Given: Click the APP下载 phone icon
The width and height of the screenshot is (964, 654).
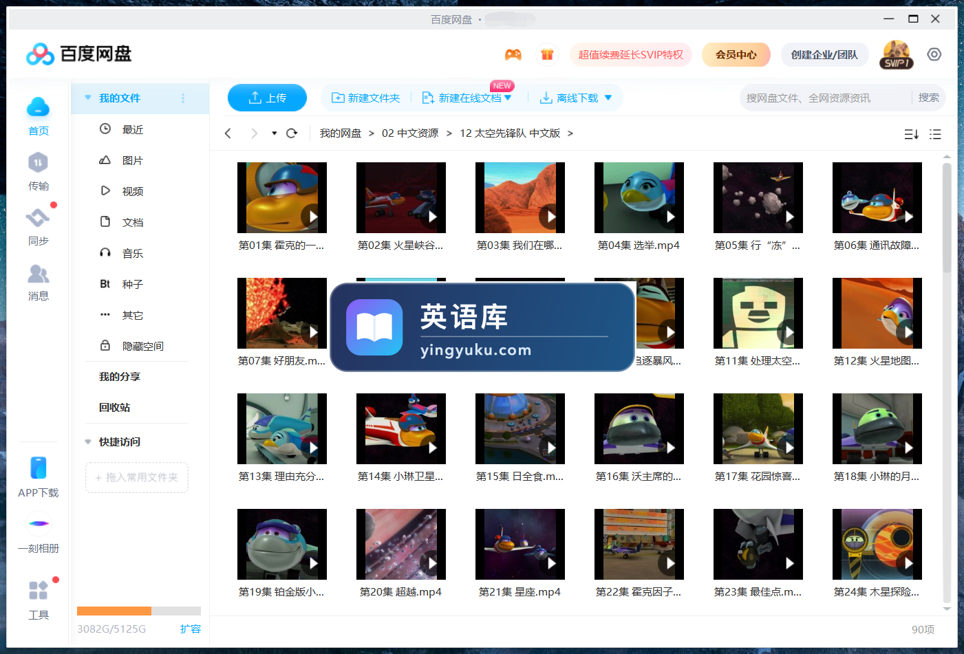Looking at the screenshot, I should 38,468.
